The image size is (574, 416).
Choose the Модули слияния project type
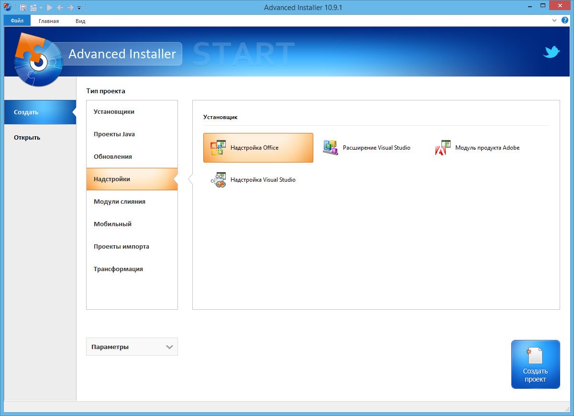click(132, 202)
